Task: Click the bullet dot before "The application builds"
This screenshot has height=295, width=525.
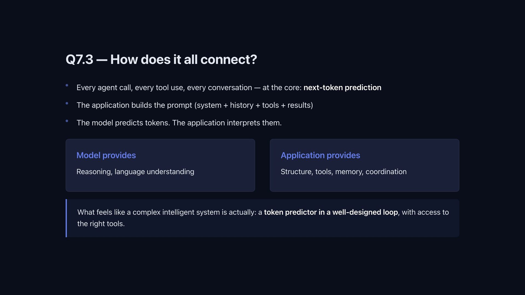Action: pos(67,103)
